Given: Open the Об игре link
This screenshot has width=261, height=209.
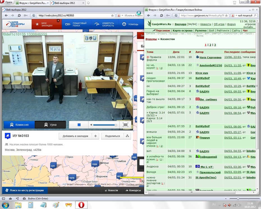Looking at the screenshot, I should [219, 24].
